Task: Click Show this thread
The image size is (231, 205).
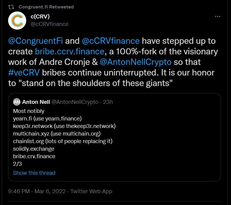Action: (x=34, y=173)
